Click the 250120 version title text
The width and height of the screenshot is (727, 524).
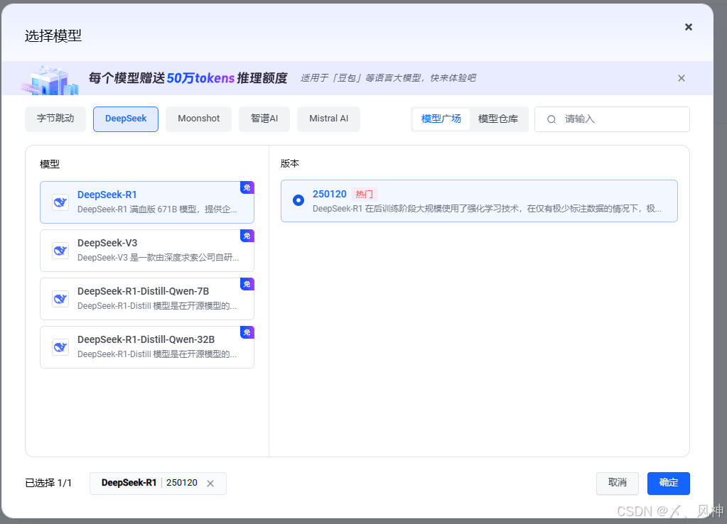click(x=329, y=194)
